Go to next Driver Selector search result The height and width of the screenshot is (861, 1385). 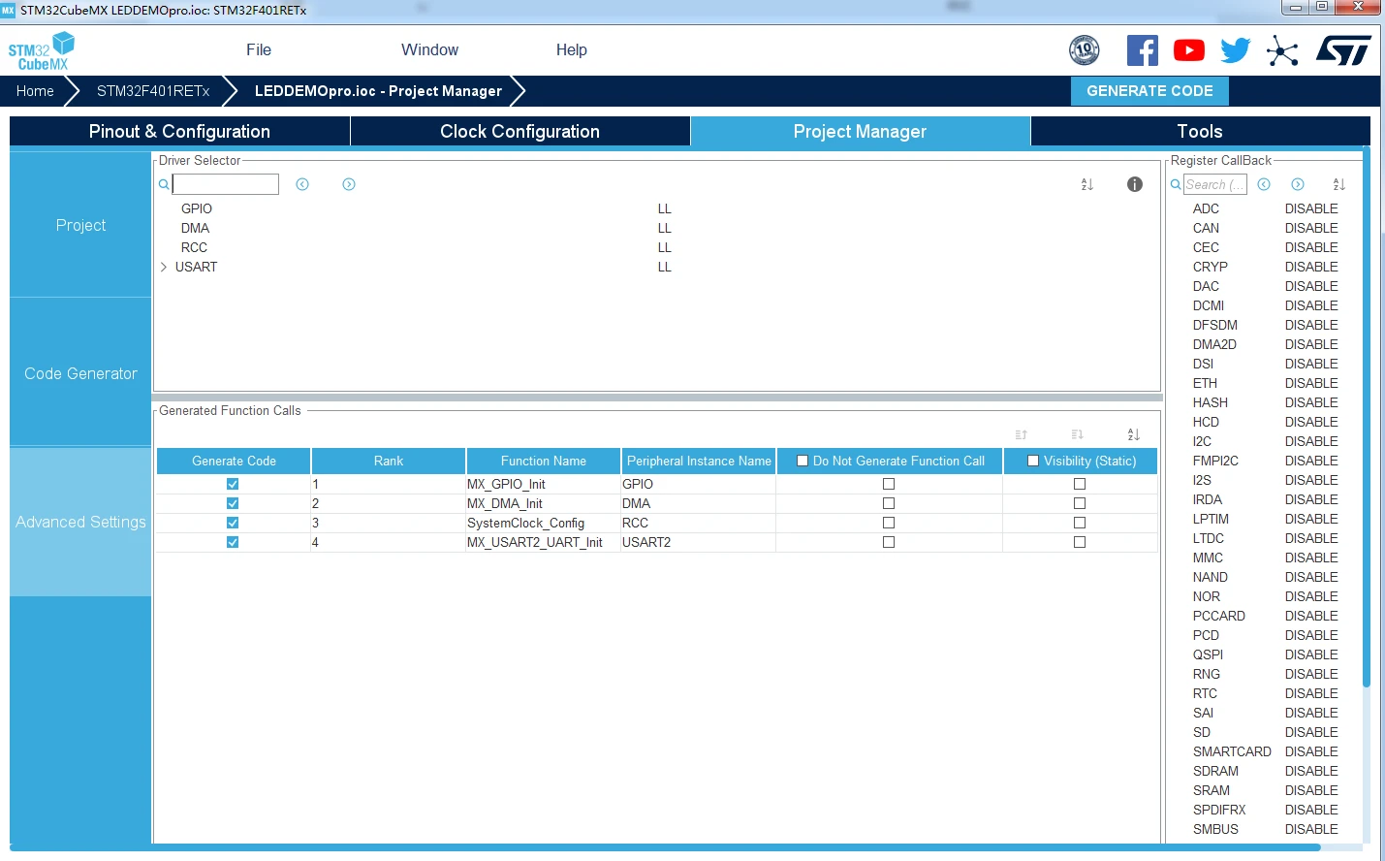pos(349,184)
